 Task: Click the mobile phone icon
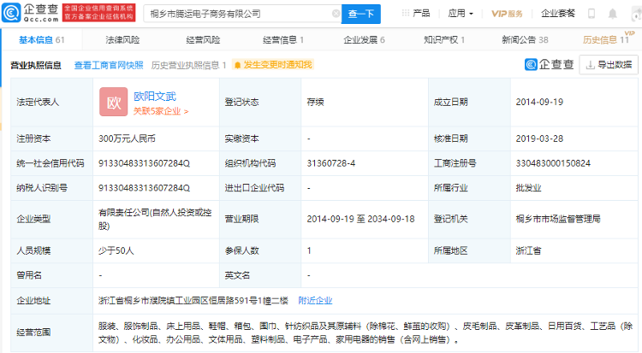click(591, 14)
